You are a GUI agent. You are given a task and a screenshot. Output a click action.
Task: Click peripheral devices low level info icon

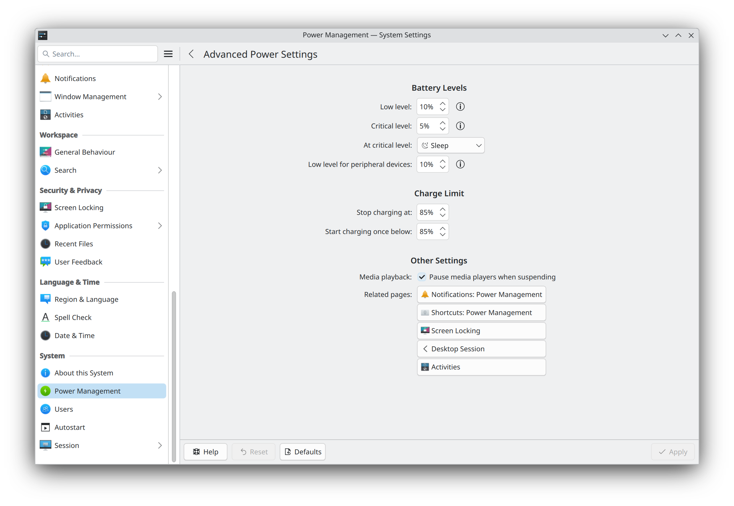point(460,164)
